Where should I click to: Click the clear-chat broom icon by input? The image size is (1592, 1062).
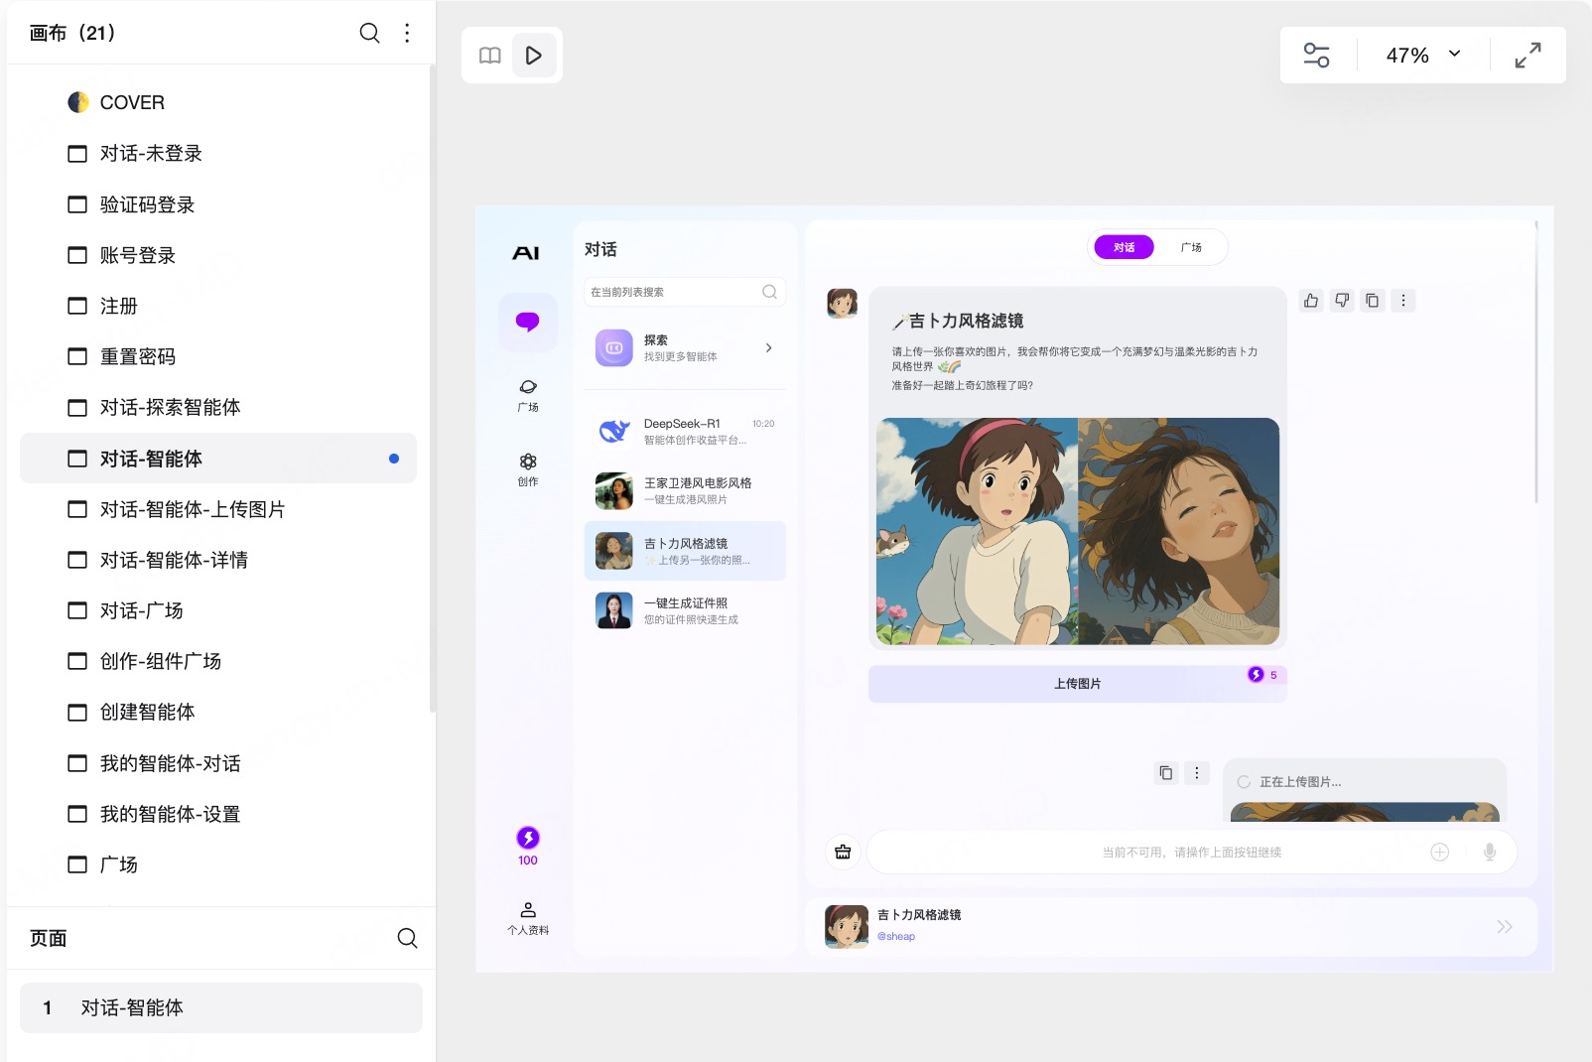[843, 852]
